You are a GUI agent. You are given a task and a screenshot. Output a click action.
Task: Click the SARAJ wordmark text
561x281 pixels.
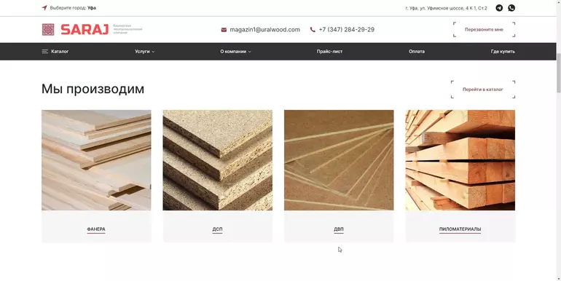click(x=85, y=30)
